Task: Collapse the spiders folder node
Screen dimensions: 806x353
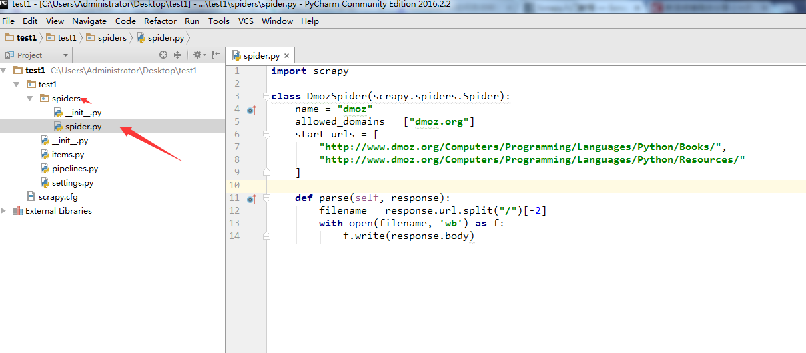Action: click(x=30, y=98)
